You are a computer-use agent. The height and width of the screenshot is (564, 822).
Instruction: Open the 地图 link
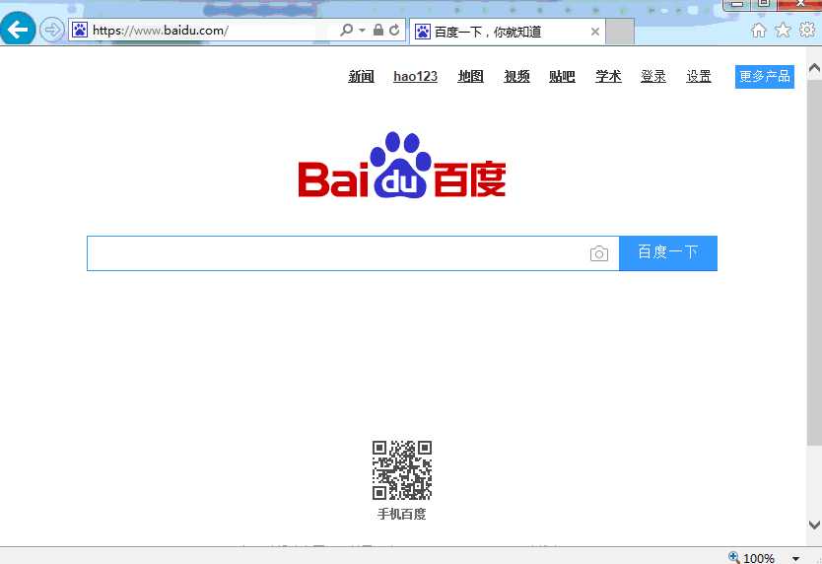click(x=471, y=77)
